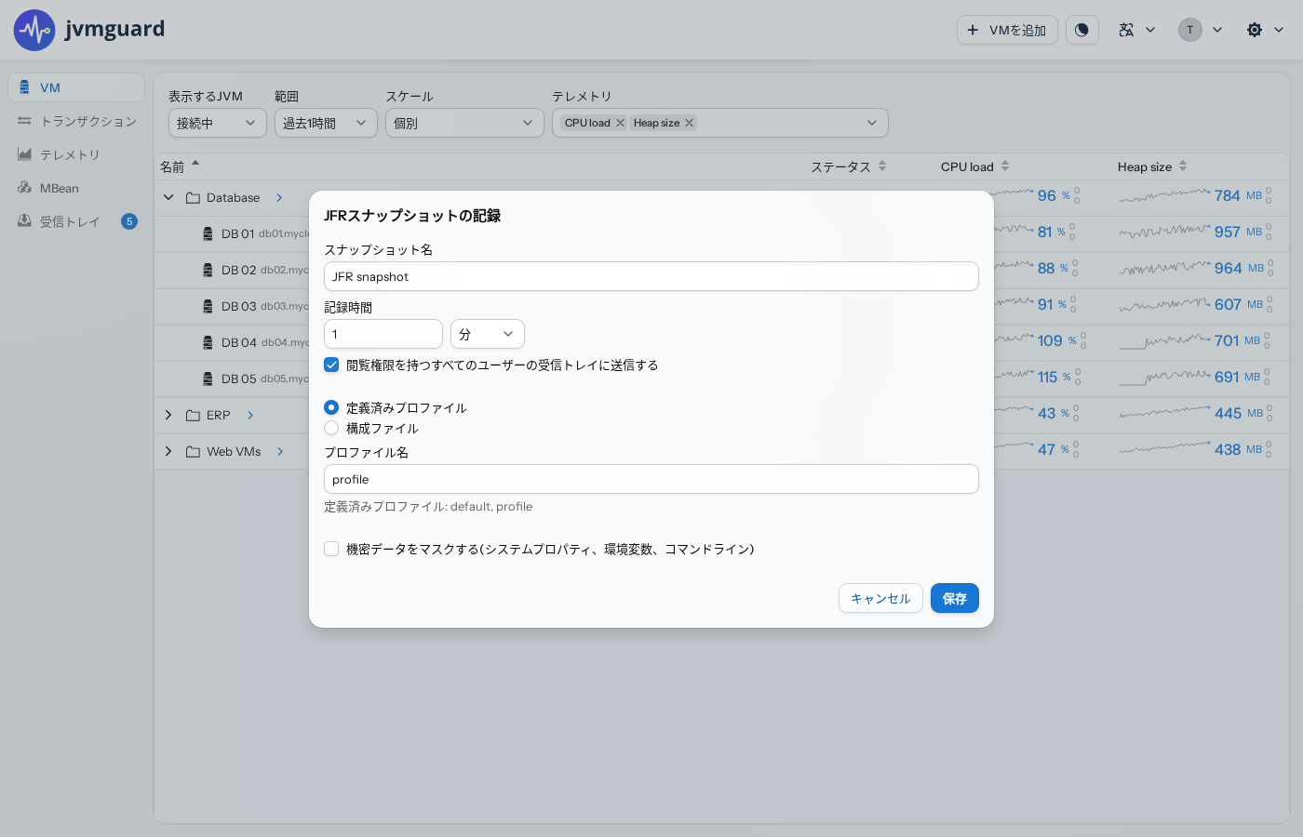Click the 784 MB heap size value
Image resolution: width=1303 pixels, height=837 pixels.
(x=1238, y=195)
